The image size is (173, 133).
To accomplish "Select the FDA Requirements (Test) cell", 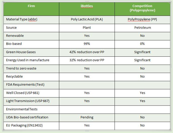I will [x=31, y=85].
